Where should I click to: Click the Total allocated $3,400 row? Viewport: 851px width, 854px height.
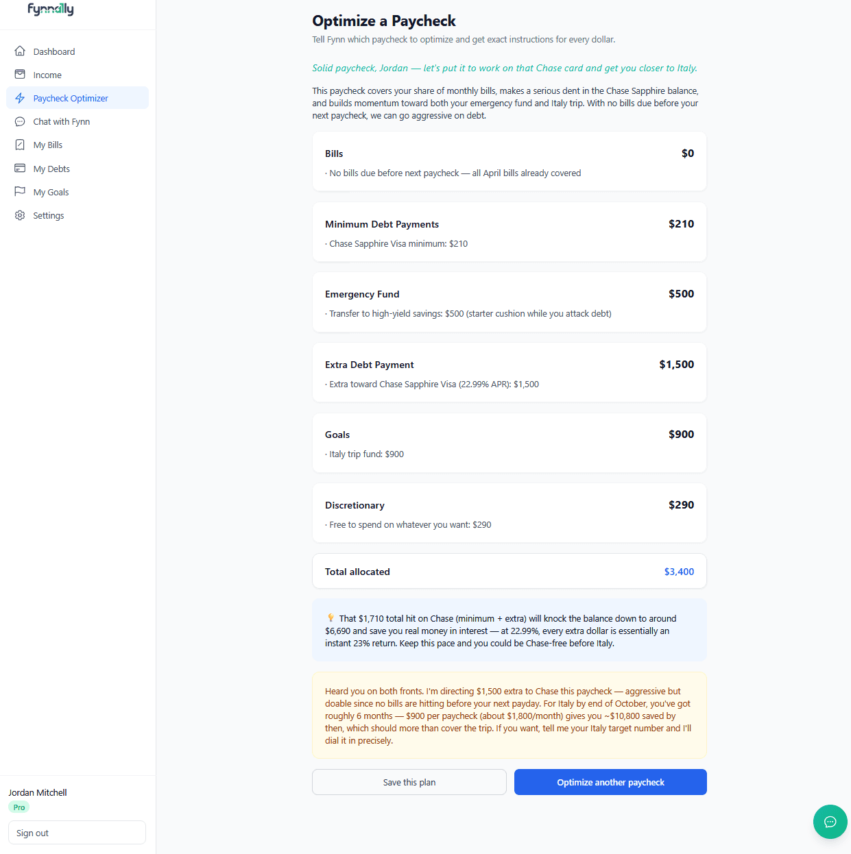click(509, 571)
